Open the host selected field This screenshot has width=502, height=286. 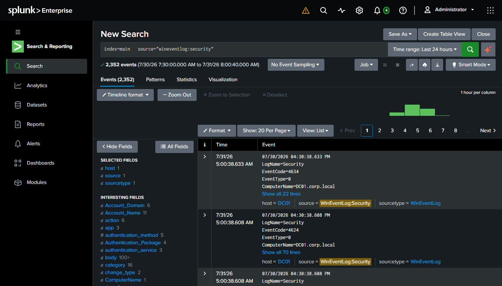click(x=110, y=168)
